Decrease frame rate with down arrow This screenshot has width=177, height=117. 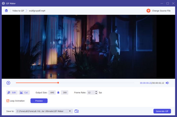(96, 93)
